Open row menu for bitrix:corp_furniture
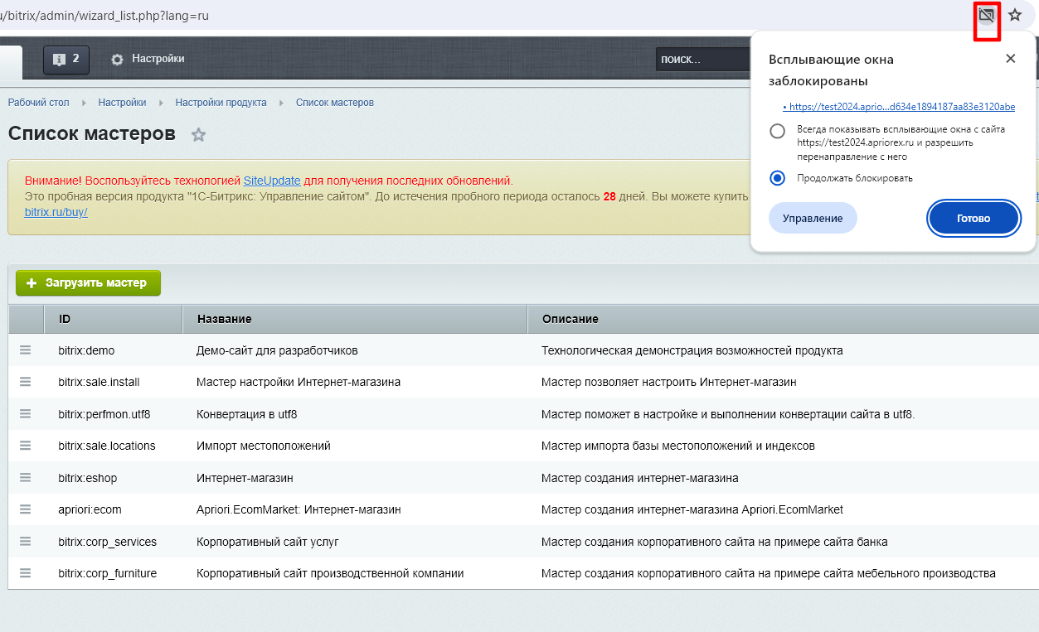 pyautogui.click(x=25, y=573)
